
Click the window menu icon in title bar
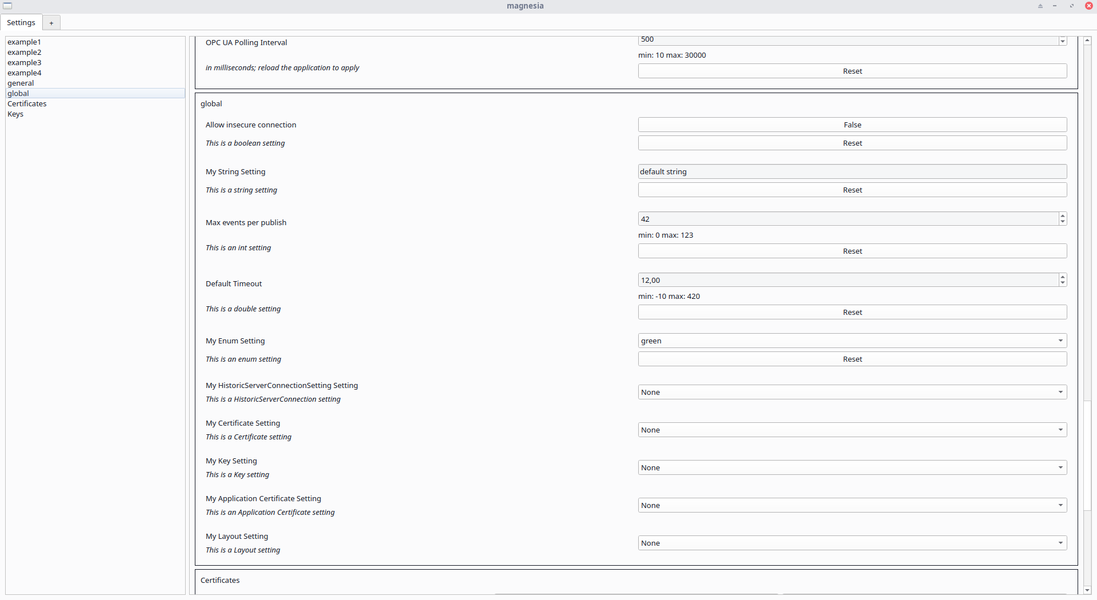(x=7, y=6)
